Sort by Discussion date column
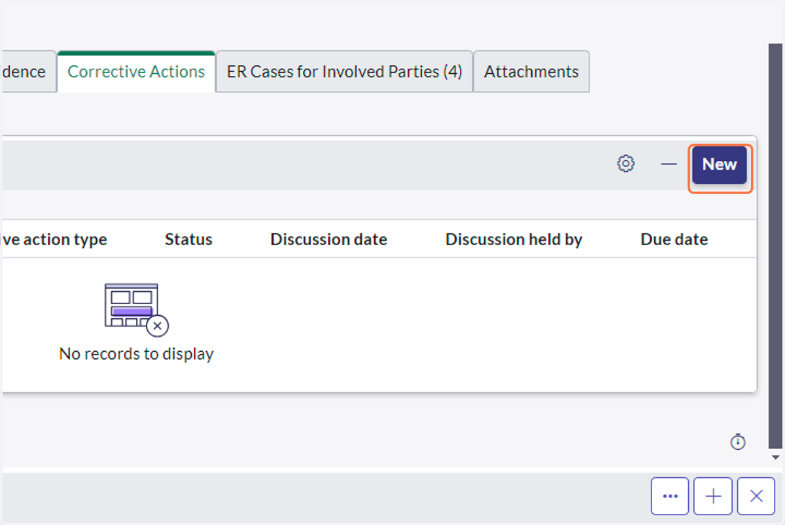Viewport: 785px width, 525px height. tap(329, 239)
